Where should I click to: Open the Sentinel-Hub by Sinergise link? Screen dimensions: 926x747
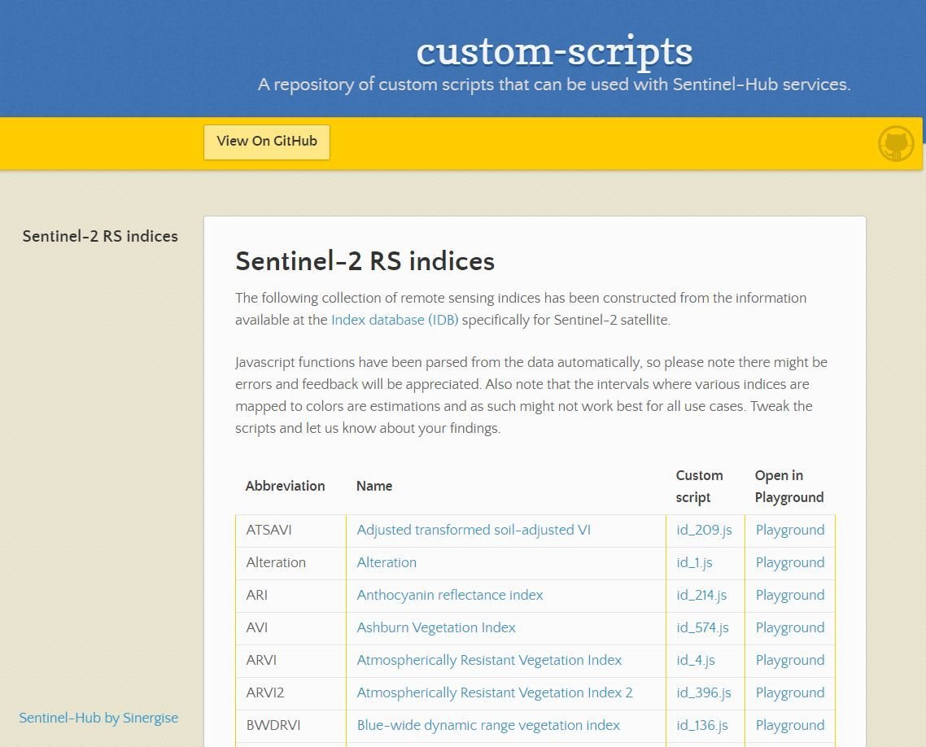tap(98, 718)
